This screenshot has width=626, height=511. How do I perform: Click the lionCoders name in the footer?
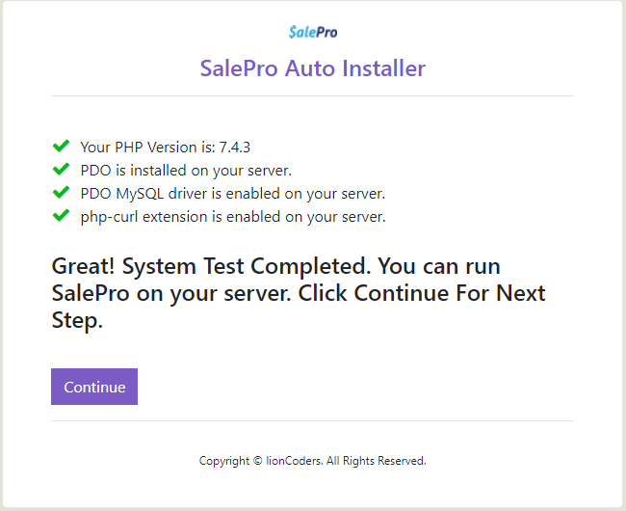point(292,461)
